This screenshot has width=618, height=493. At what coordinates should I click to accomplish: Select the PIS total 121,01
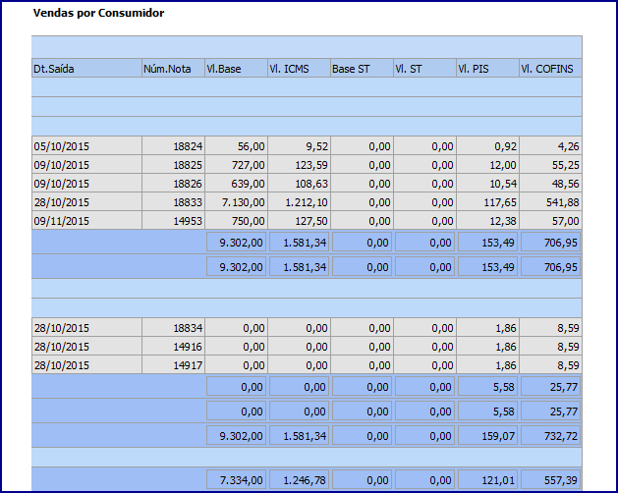pyautogui.click(x=487, y=480)
